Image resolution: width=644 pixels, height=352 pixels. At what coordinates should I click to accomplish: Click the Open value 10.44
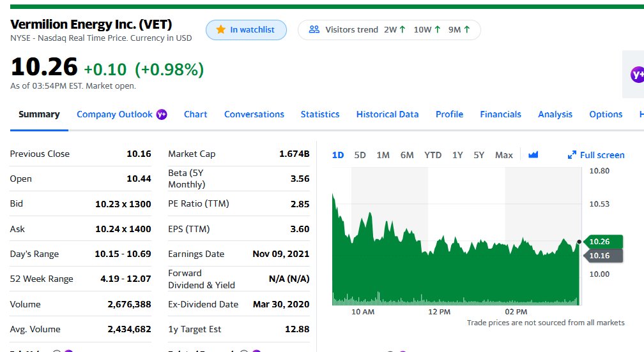(x=139, y=179)
